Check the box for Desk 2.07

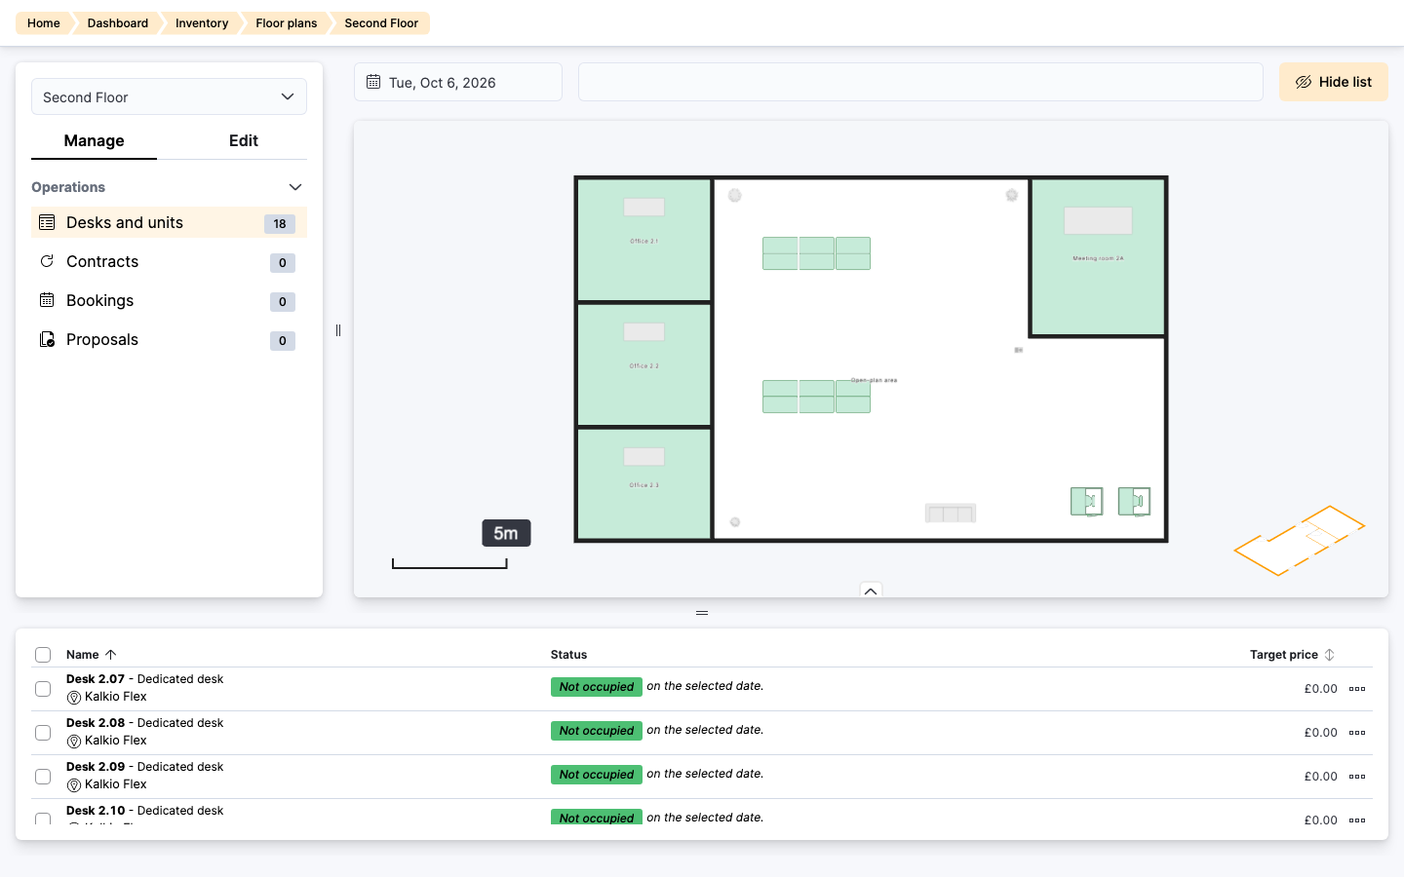point(43,689)
